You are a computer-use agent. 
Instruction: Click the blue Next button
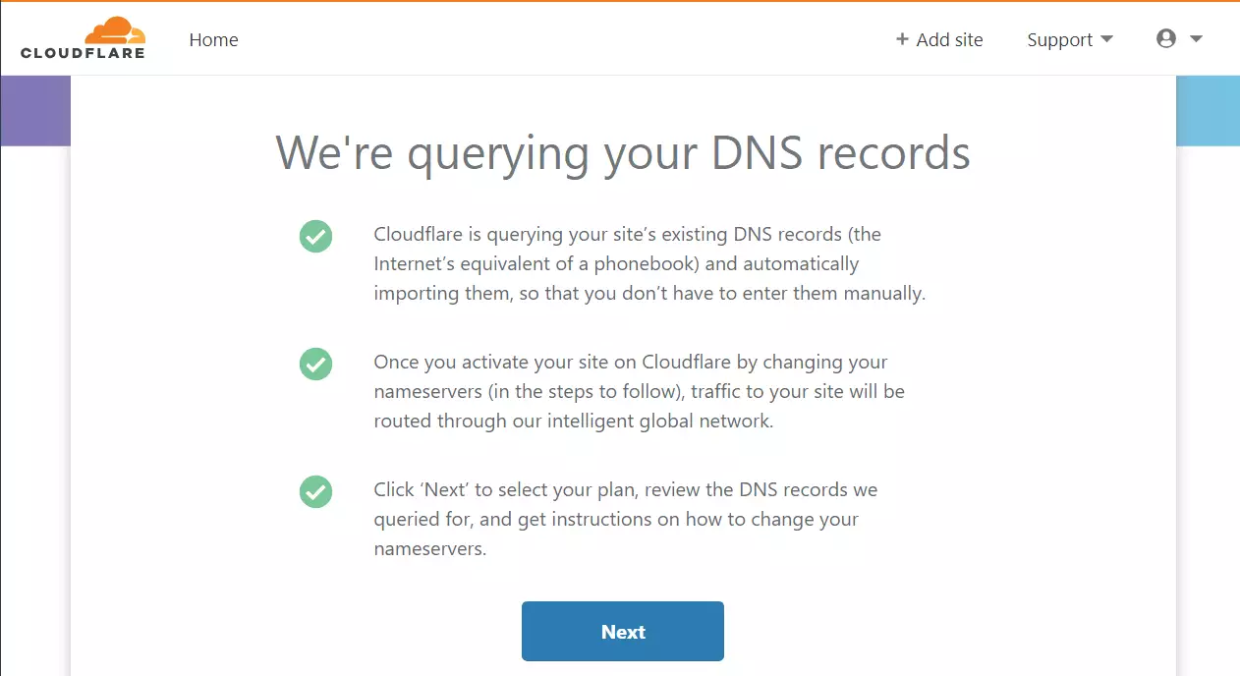pyautogui.click(x=623, y=632)
